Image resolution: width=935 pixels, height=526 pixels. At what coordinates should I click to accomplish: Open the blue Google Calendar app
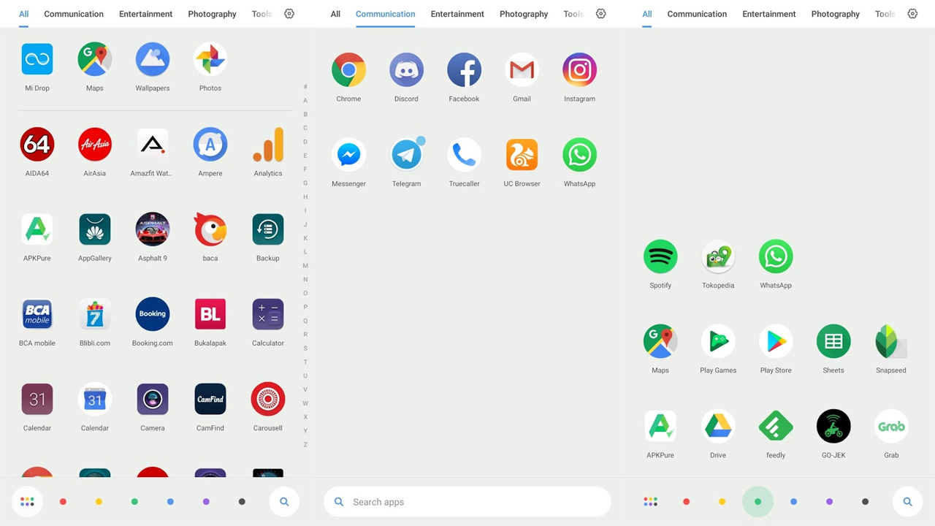pos(95,399)
